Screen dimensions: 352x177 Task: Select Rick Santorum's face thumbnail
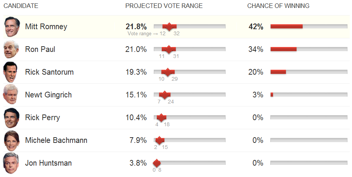tap(10, 72)
